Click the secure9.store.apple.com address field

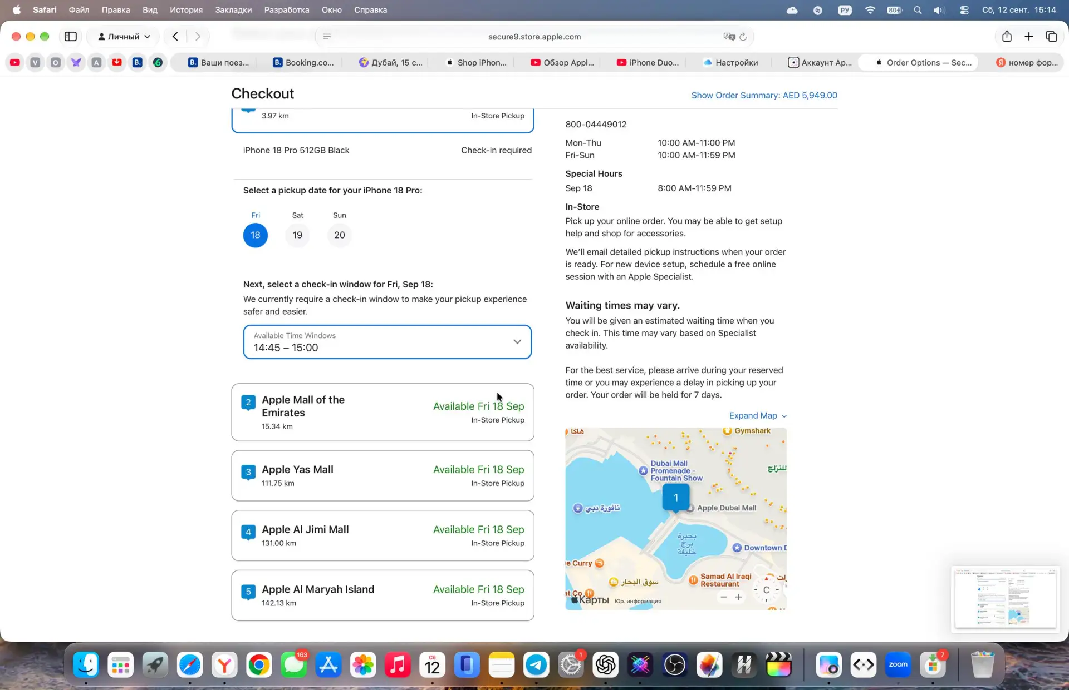(x=534, y=37)
